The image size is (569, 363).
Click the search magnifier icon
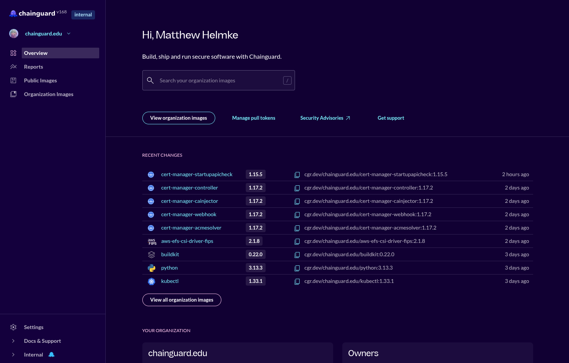(150, 80)
